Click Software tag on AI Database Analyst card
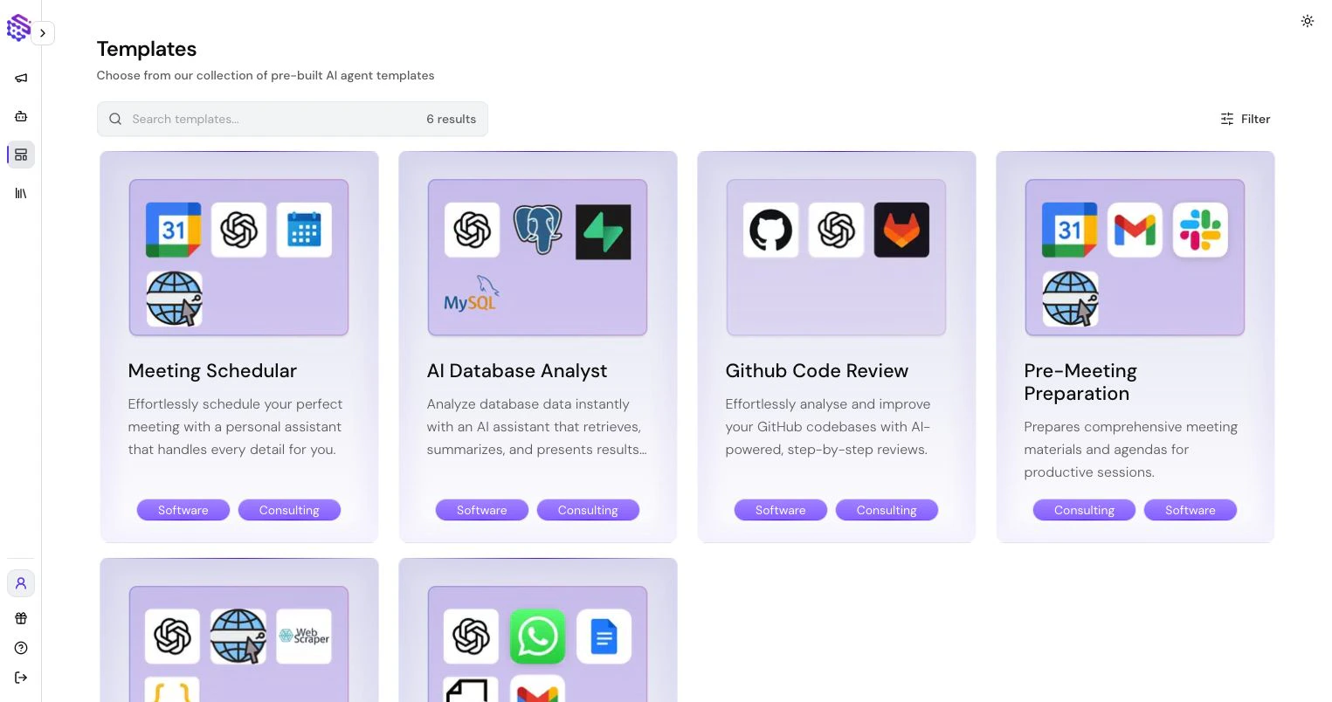 click(482, 510)
